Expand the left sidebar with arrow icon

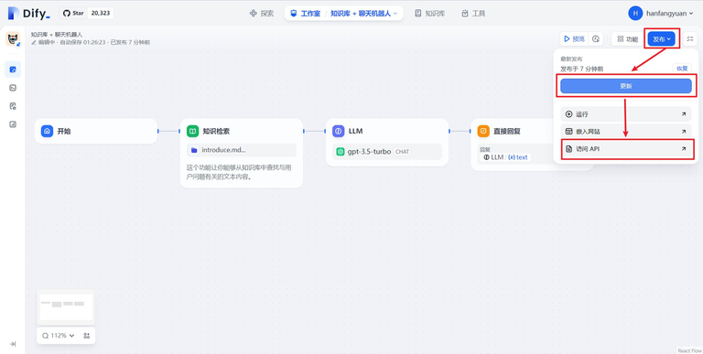pyautogui.click(x=13, y=344)
